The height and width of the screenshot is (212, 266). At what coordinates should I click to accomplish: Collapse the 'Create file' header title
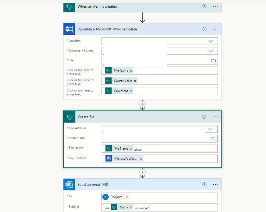[86, 117]
